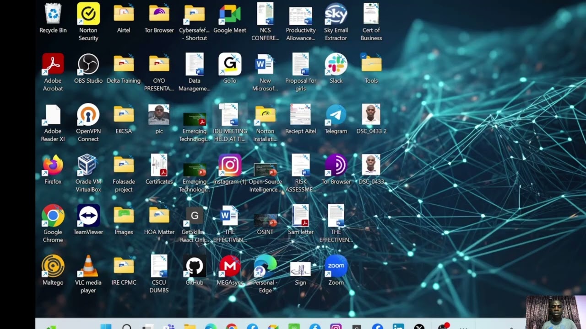The width and height of the screenshot is (586, 329).
Task: Open the Cybersafe Shortcut folder
Action: tap(194, 14)
